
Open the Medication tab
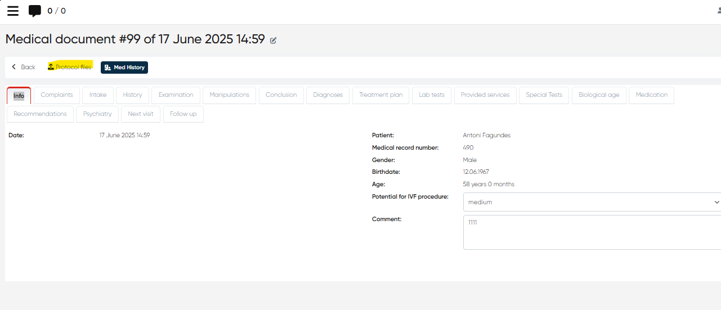pyautogui.click(x=651, y=95)
